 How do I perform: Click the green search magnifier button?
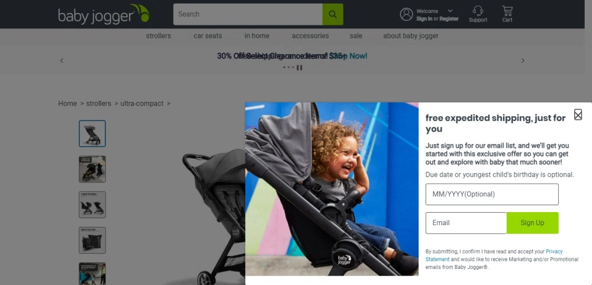coord(333,14)
